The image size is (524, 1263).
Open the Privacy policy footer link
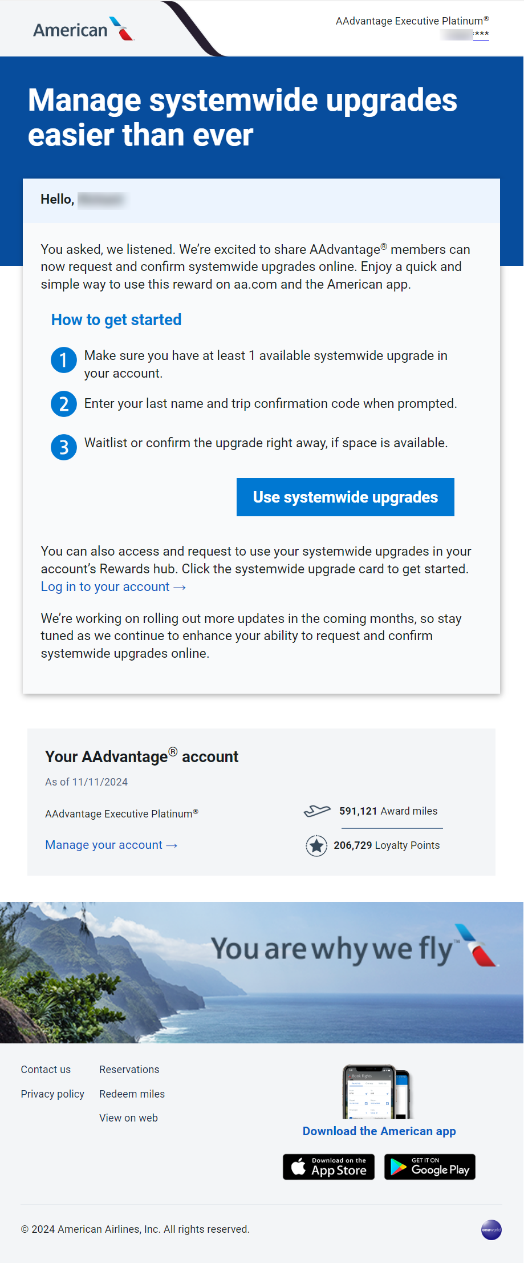[52, 1094]
